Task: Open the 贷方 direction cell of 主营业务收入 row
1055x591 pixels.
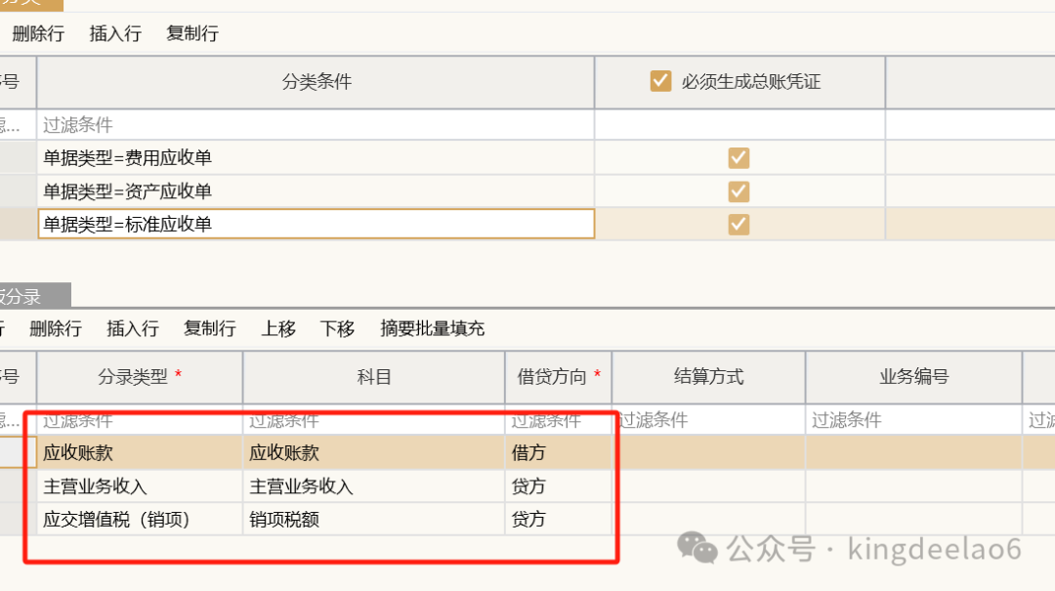Action: pos(558,486)
